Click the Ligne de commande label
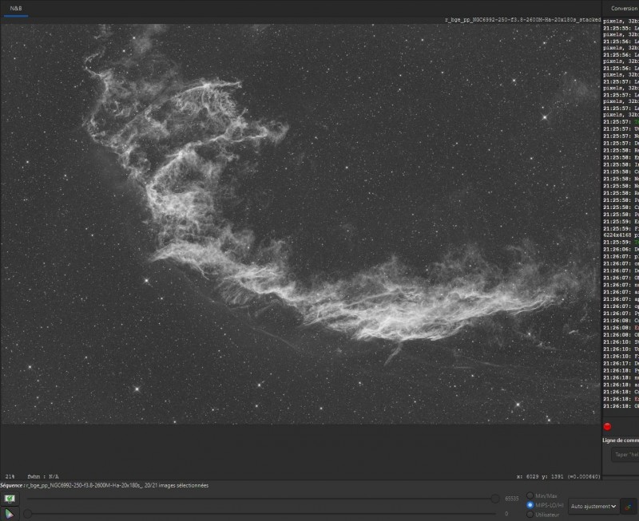The image size is (639, 521). click(621, 440)
